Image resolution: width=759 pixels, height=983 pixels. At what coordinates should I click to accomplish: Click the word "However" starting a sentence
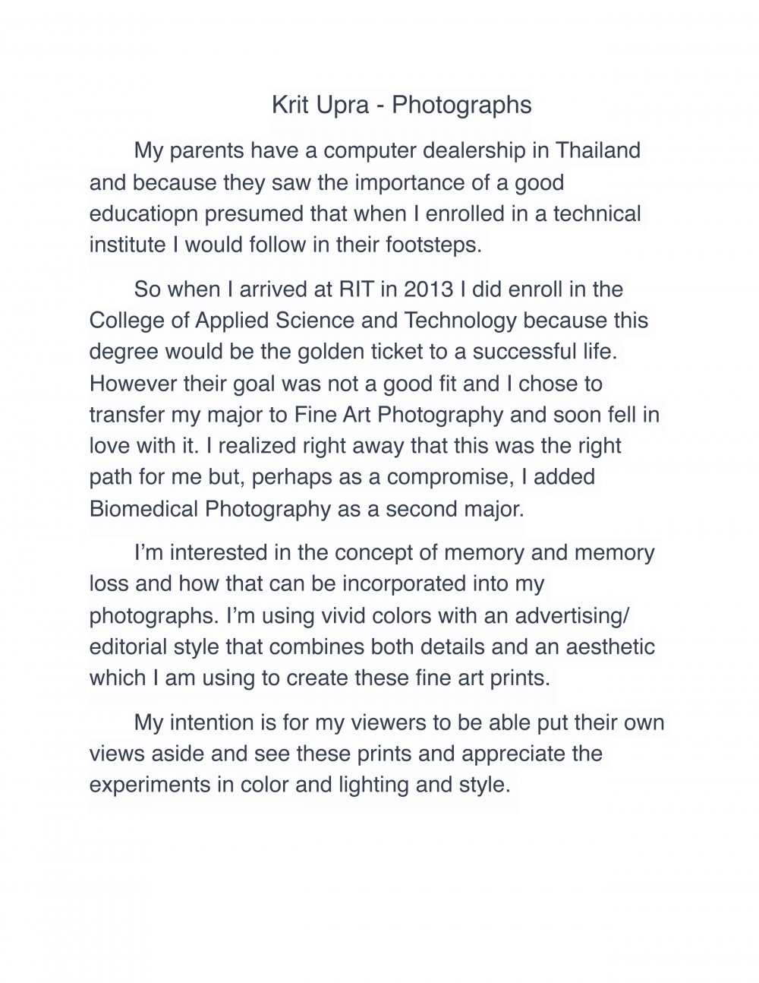pos(133,384)
